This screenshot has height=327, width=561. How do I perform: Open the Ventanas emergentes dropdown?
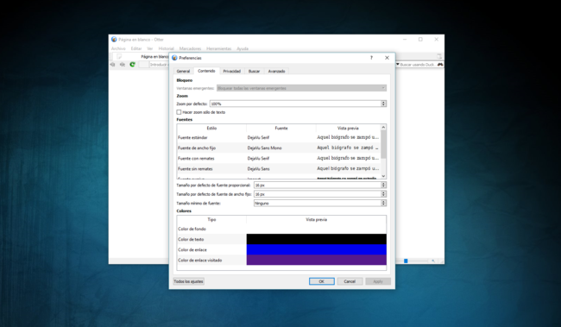301,88
